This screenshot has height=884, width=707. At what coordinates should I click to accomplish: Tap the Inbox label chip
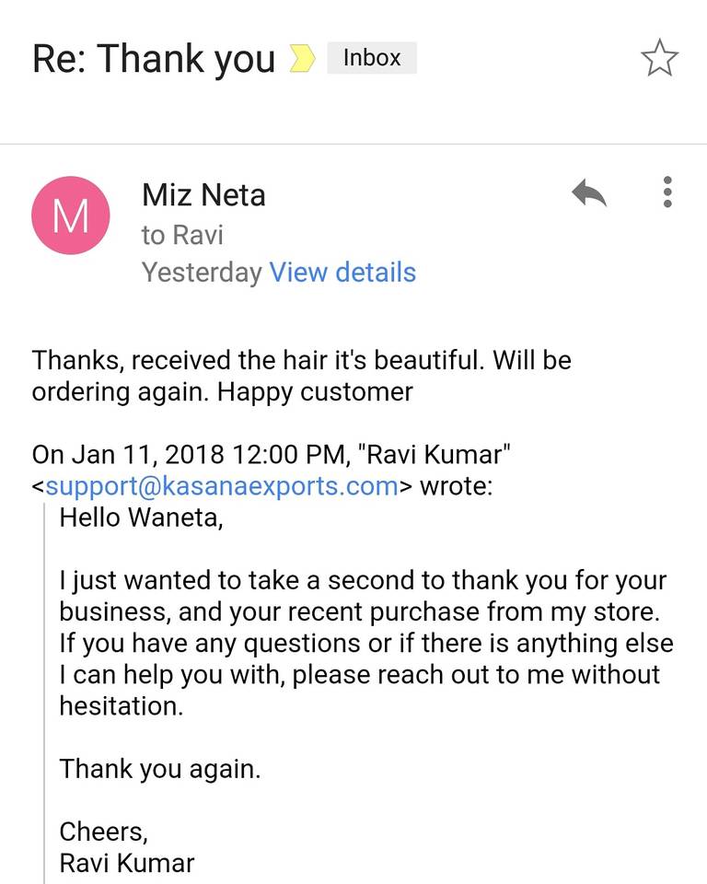[x=372, y=58]
